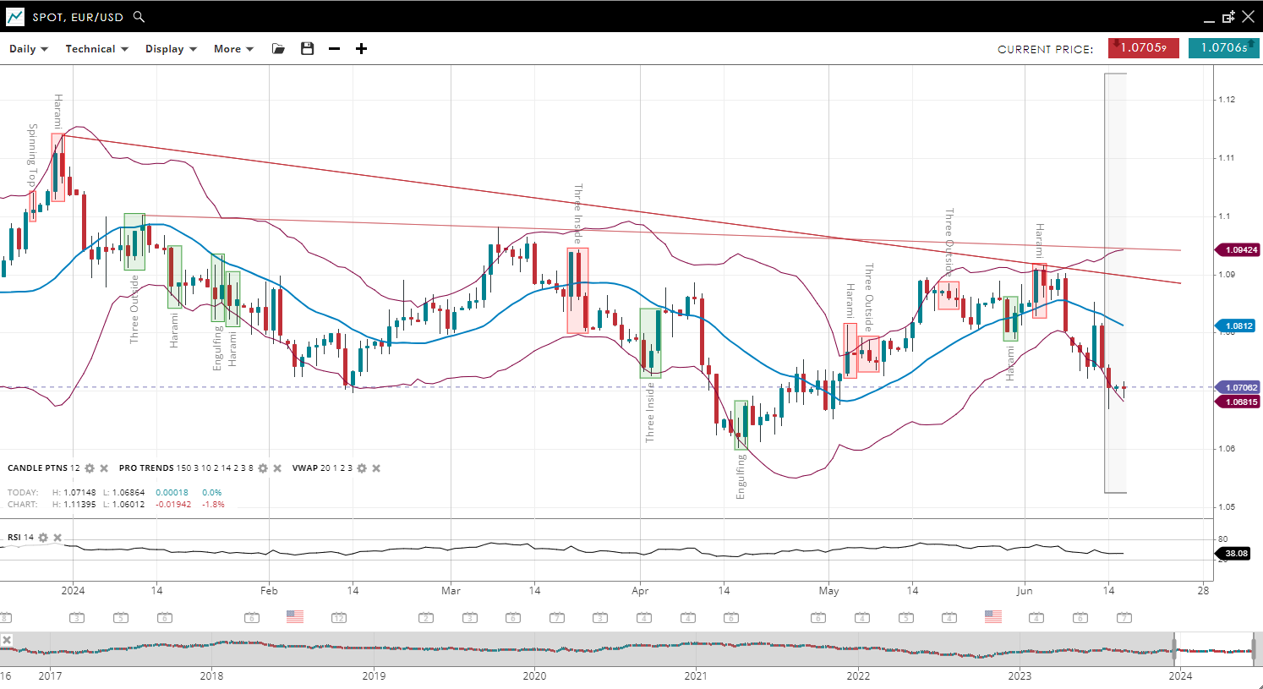This screenshot has height=689, width=1263.
Task: Click the left handle of overview range slider
Action: [1174, 650]
